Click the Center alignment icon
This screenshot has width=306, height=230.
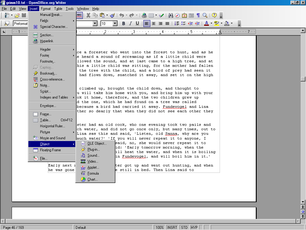coord(154,23)
